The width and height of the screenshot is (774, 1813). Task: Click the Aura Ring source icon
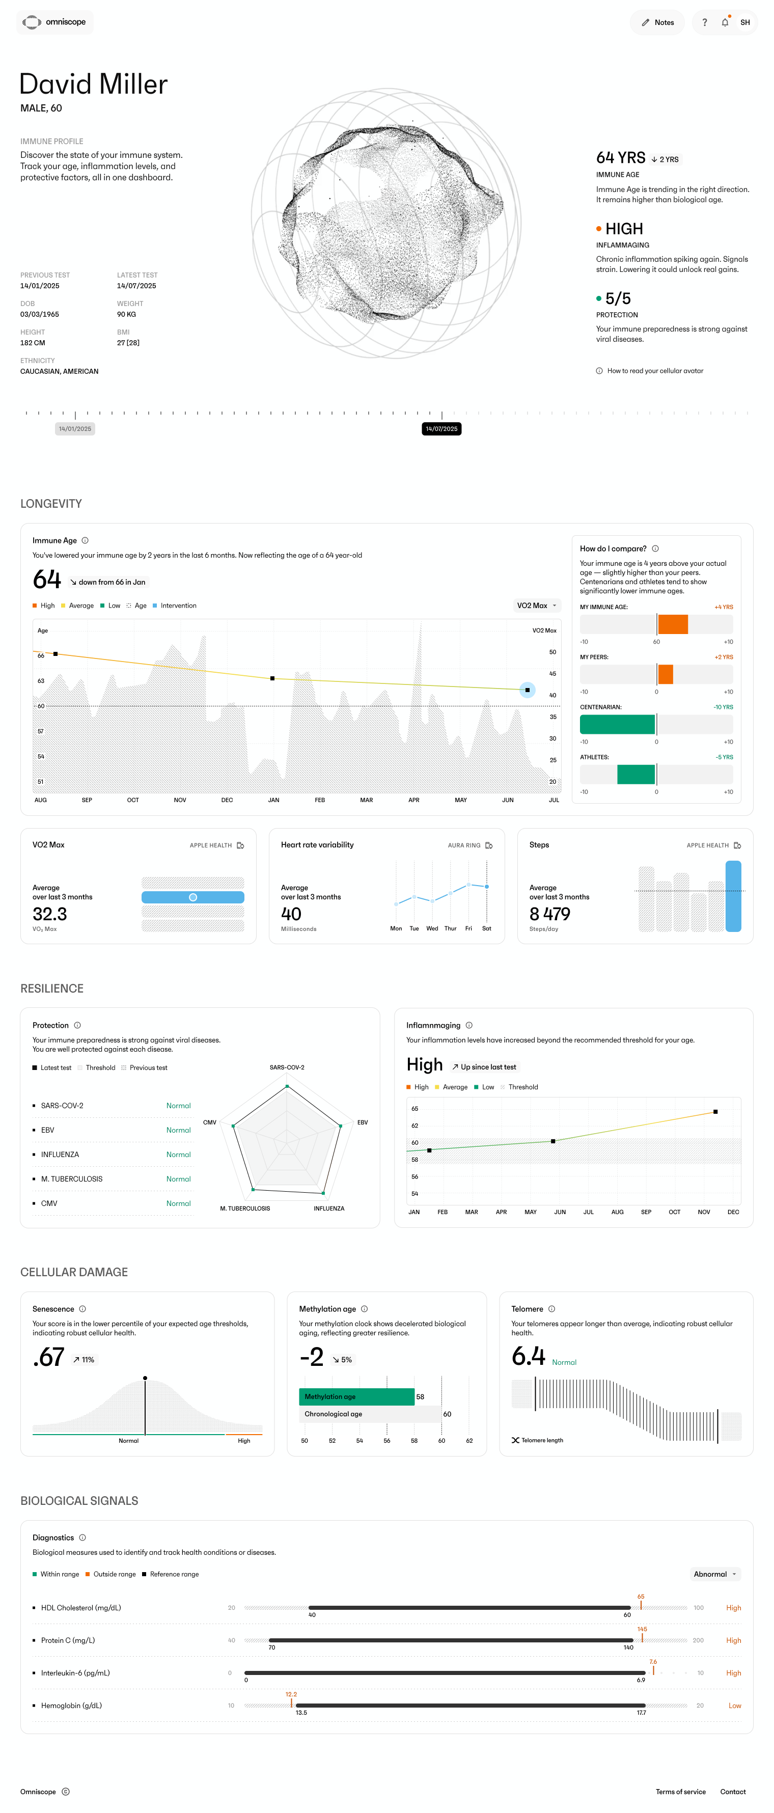click(x=489, y=845)
